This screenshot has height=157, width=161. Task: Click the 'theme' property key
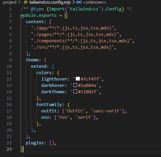click(32, 60)
